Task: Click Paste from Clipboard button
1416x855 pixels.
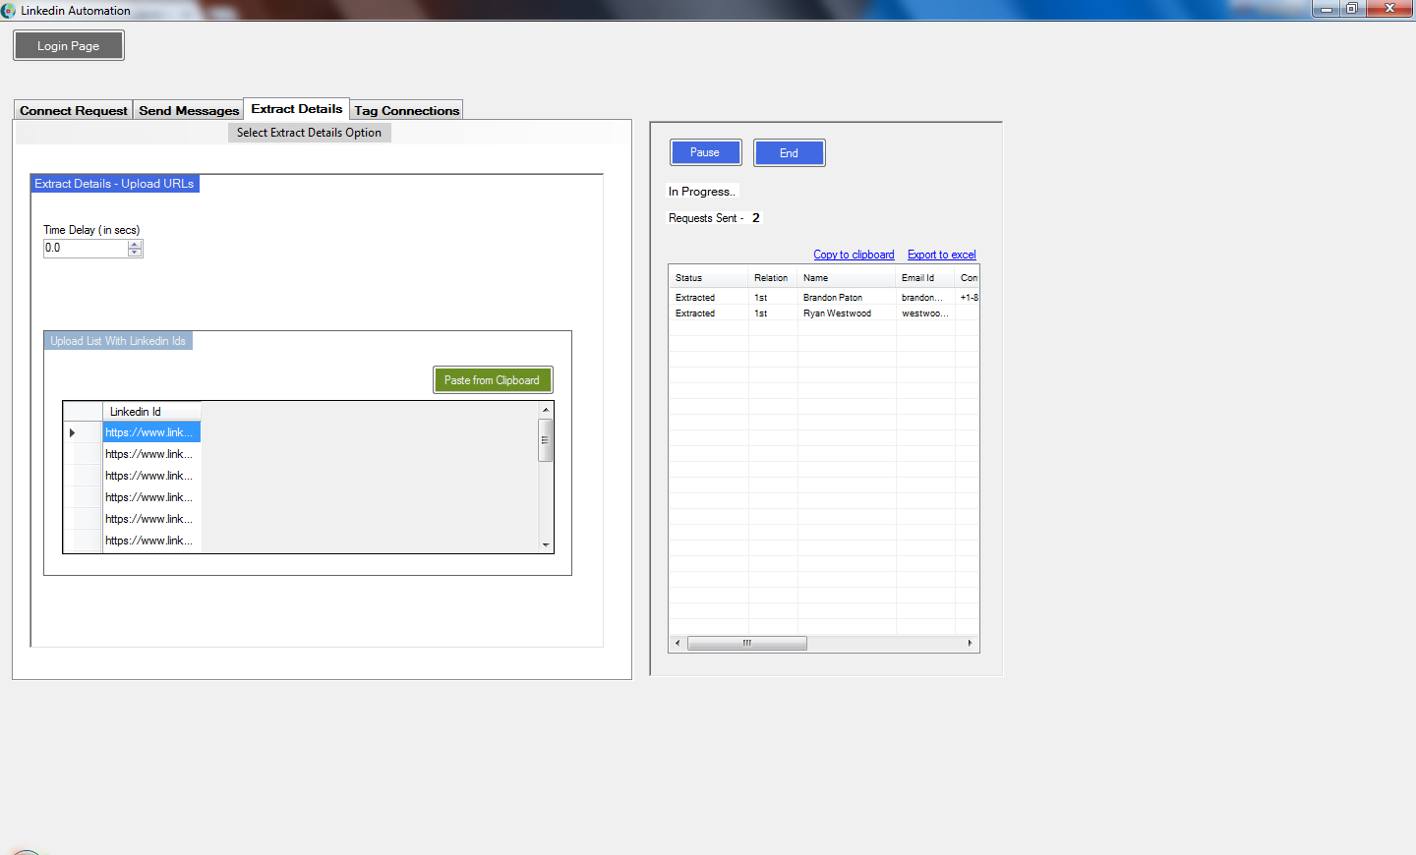Action: [x=492, y=380]
